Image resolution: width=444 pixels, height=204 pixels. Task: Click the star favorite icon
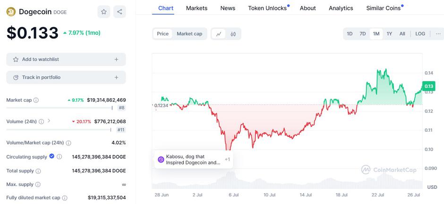coord(104,12)
